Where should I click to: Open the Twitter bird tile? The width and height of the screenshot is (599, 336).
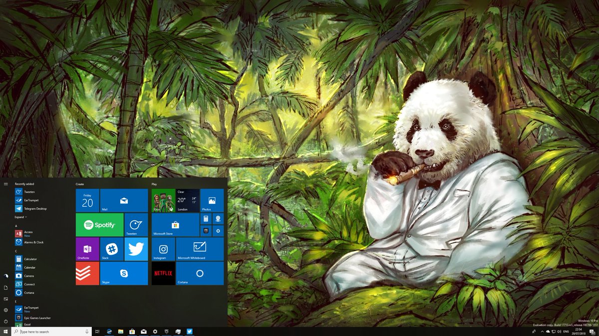(x=136, y=249)
